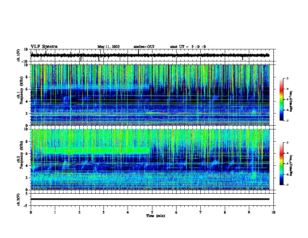Click the 8 kHz tick label on ch.2 spectrogram
Screen dimensions: 308x238
(27, 142)
